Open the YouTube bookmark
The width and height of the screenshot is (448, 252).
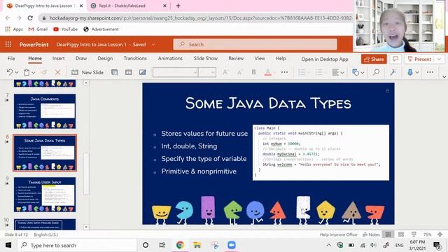(65, 29)
